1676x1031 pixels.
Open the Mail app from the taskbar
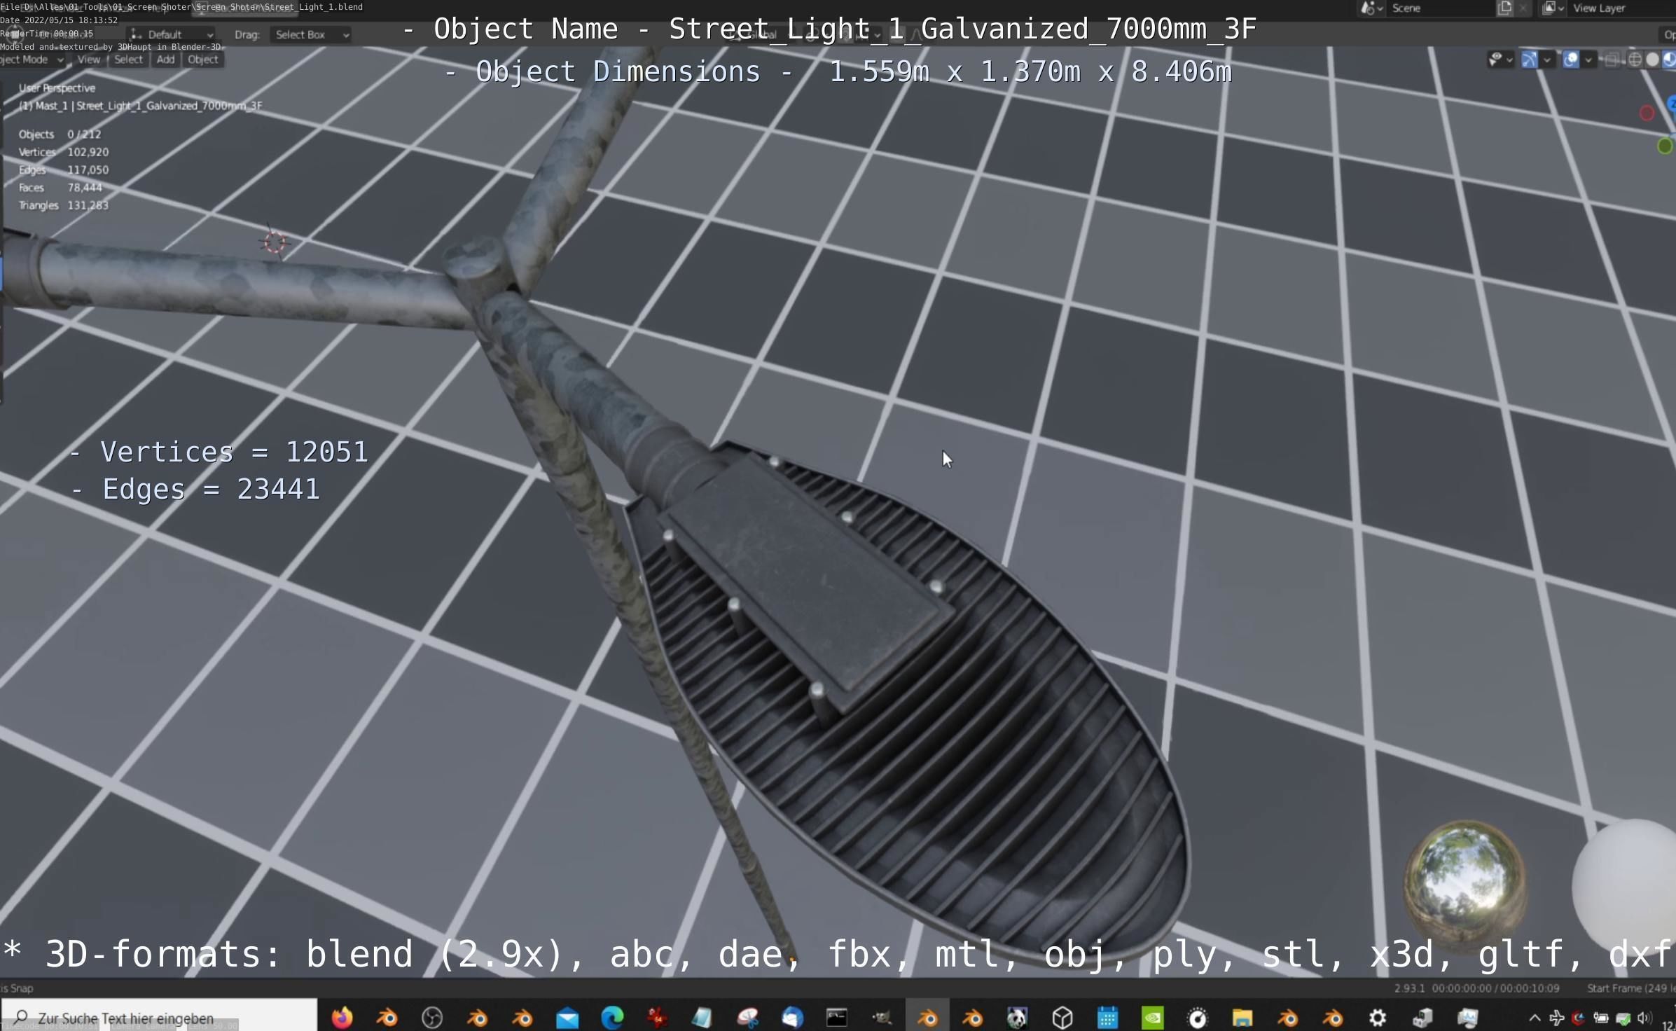[x=567, y=1017]
